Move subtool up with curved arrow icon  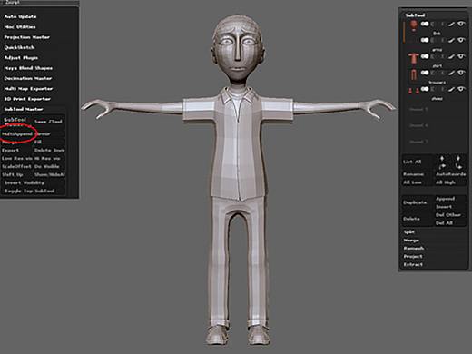(x=442, y=167)
